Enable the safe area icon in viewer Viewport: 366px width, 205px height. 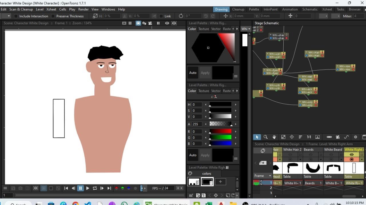[124, 23]
